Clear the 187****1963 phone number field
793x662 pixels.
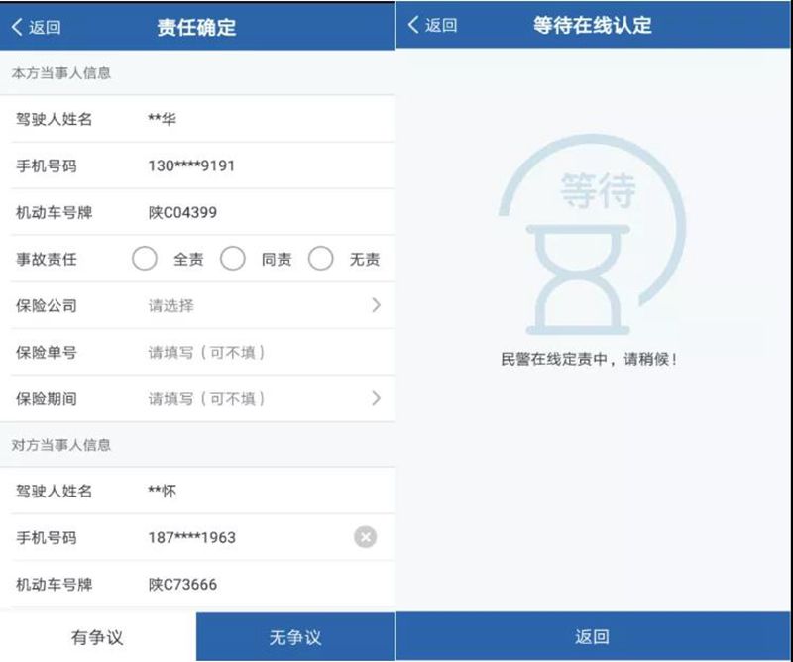coord(365,537)
